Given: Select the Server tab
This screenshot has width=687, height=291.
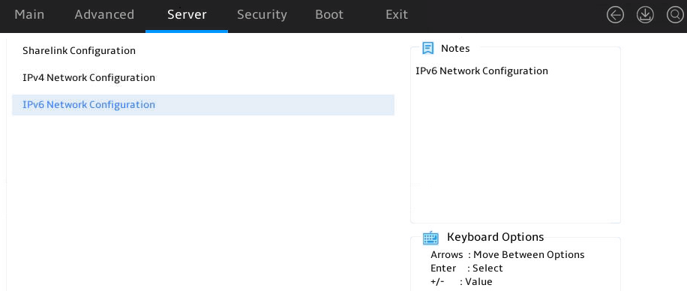Looking at the screenshot, I should coord(187,14).
